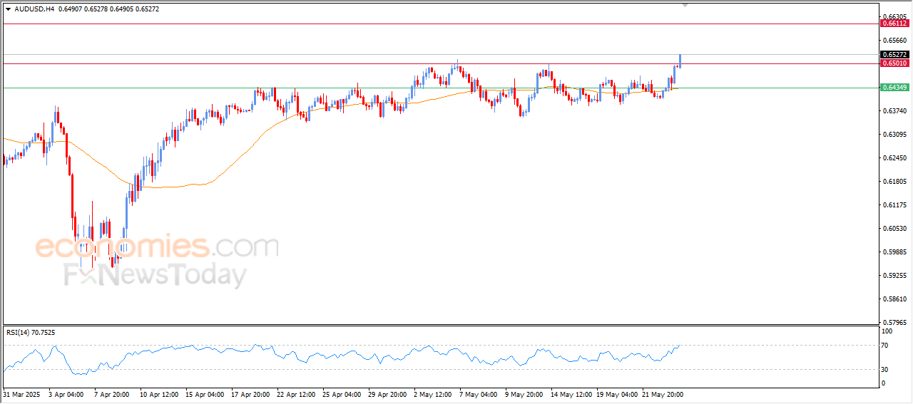Viewport: 913px width, 404px height.
Task: Click the 9 May 20:00 time label
Action: pos(523,393)
